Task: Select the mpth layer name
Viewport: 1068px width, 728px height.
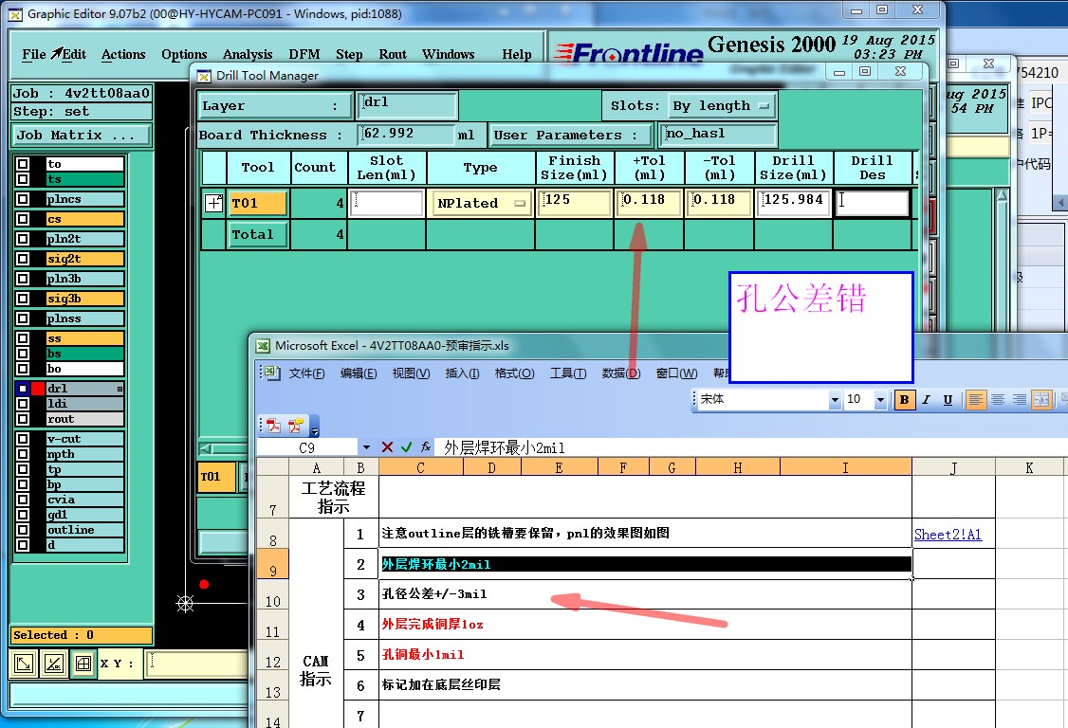Action: point(84,454)
